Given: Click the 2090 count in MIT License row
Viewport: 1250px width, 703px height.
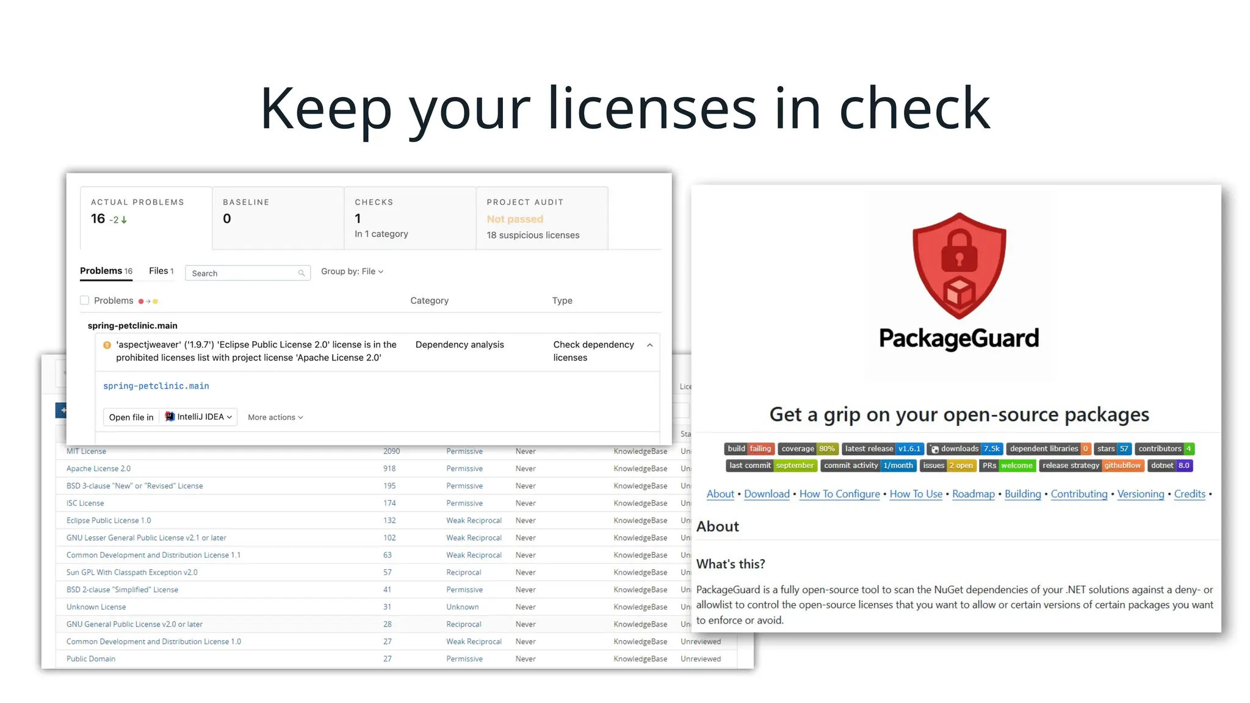Looking at the screenshot, I should click(391, 452).
